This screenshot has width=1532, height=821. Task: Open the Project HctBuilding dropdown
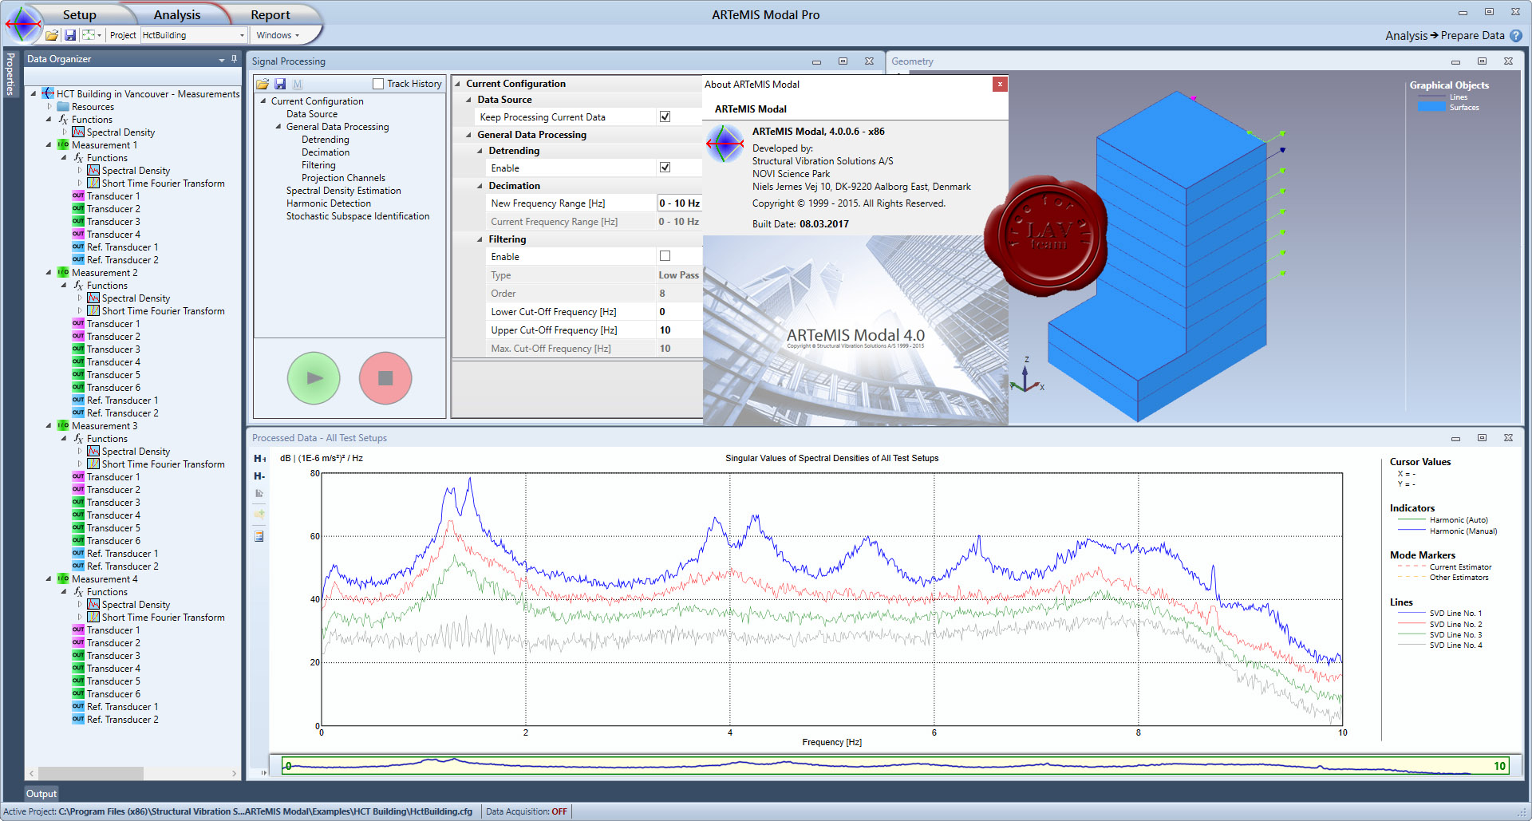[x=242, y=35]
